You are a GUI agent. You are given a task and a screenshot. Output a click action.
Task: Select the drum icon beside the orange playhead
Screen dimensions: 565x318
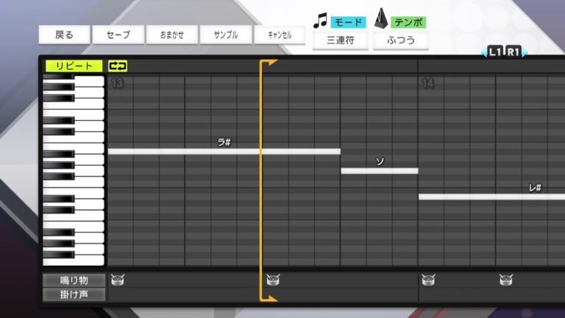[x=272, y=280]
